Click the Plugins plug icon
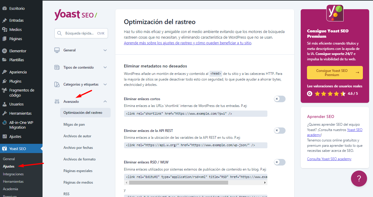This screenshot has width=373, height=197. [x=4, y=81]
